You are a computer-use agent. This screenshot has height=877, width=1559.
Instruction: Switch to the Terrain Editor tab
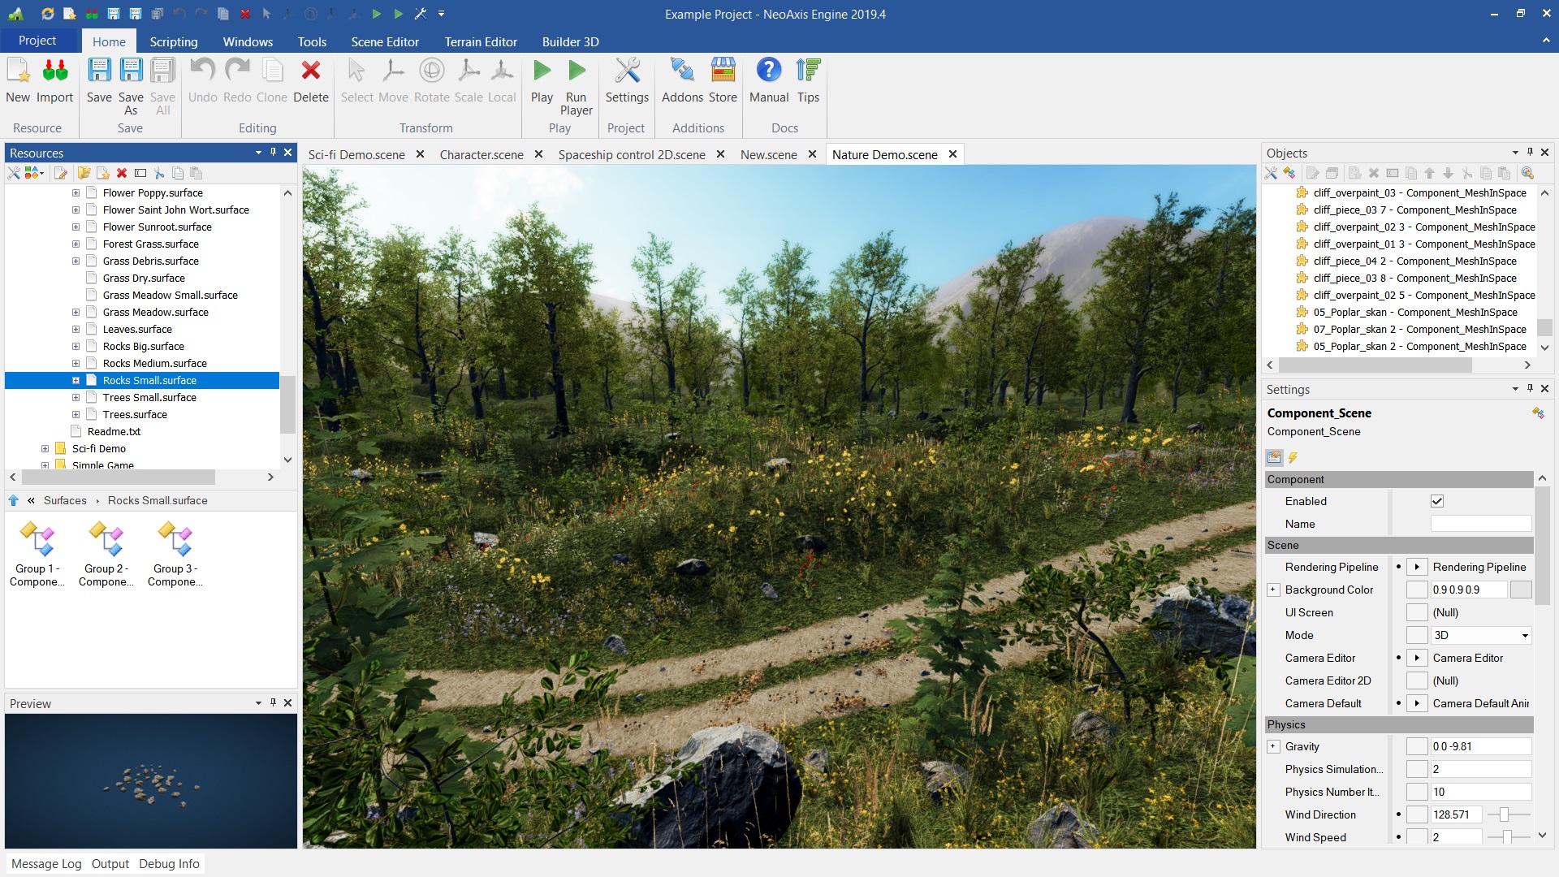480,41
